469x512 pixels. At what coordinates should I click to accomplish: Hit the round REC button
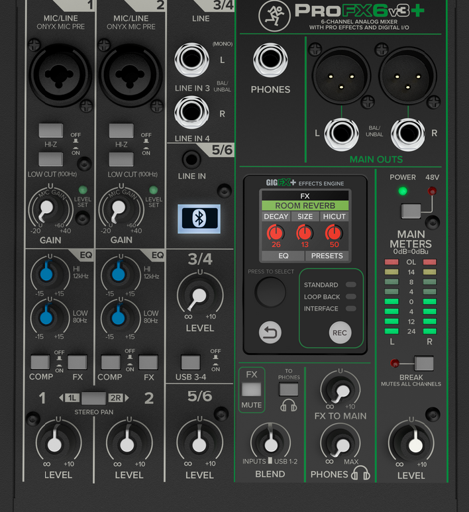(x=340, y=333)
